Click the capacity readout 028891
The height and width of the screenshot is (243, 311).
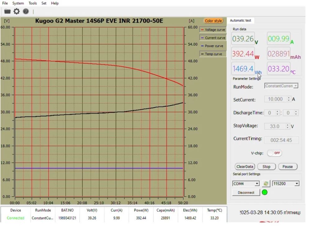[278, 54]
